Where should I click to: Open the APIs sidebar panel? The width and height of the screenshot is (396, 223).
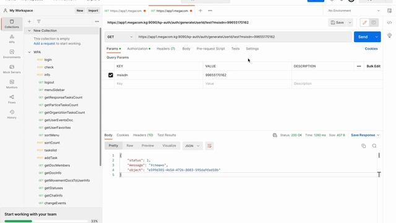tap(12, 39)
